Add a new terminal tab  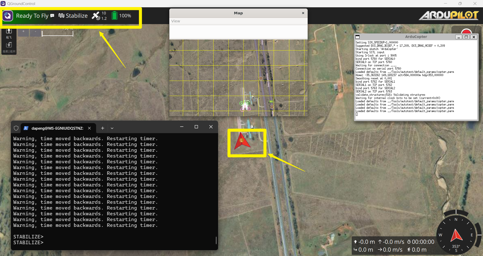[103, 128]
